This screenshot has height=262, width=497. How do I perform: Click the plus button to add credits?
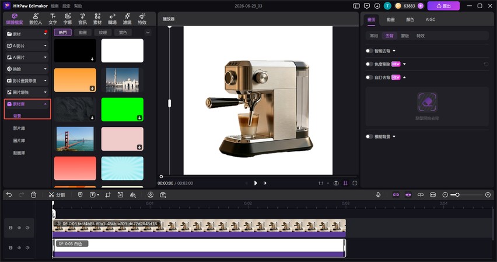(421, 6)
